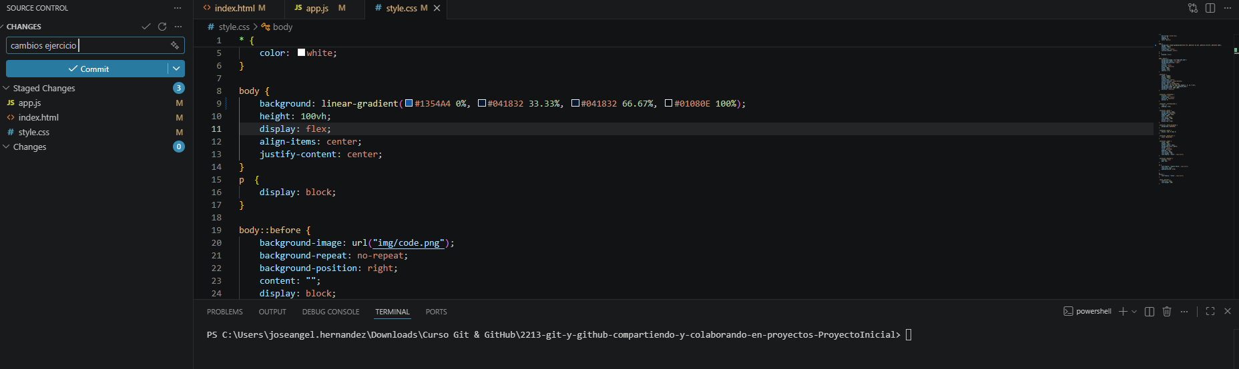Open color picker for #1354A4 swatch

[409, 103]
